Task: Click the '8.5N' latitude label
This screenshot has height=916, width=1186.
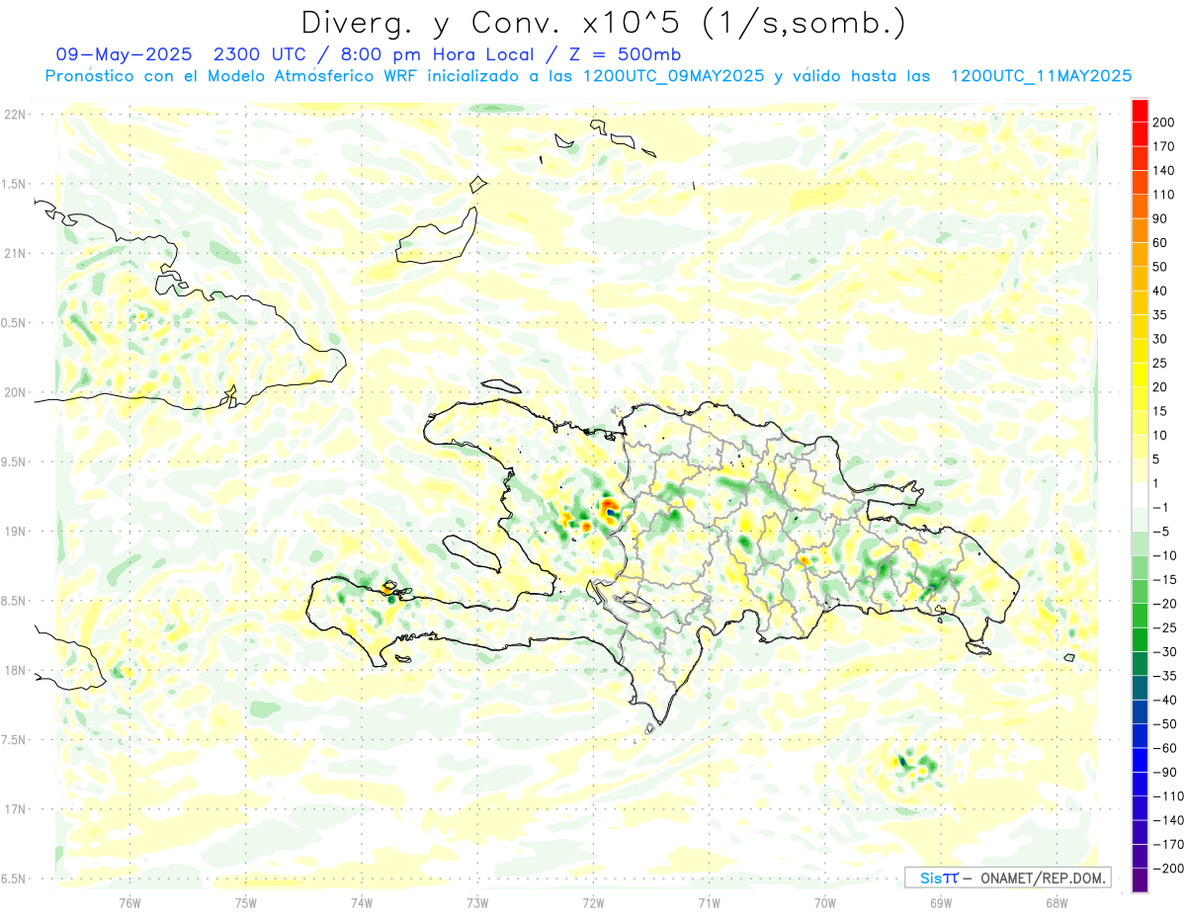Action: click(x=15, y=601)
